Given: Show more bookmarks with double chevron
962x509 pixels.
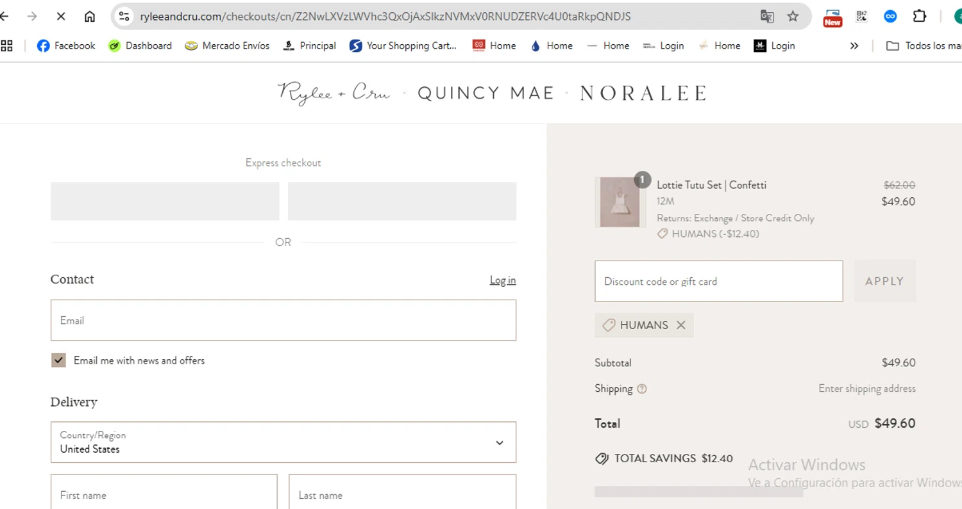Looking at the screenshot, I should pos(854,45).
